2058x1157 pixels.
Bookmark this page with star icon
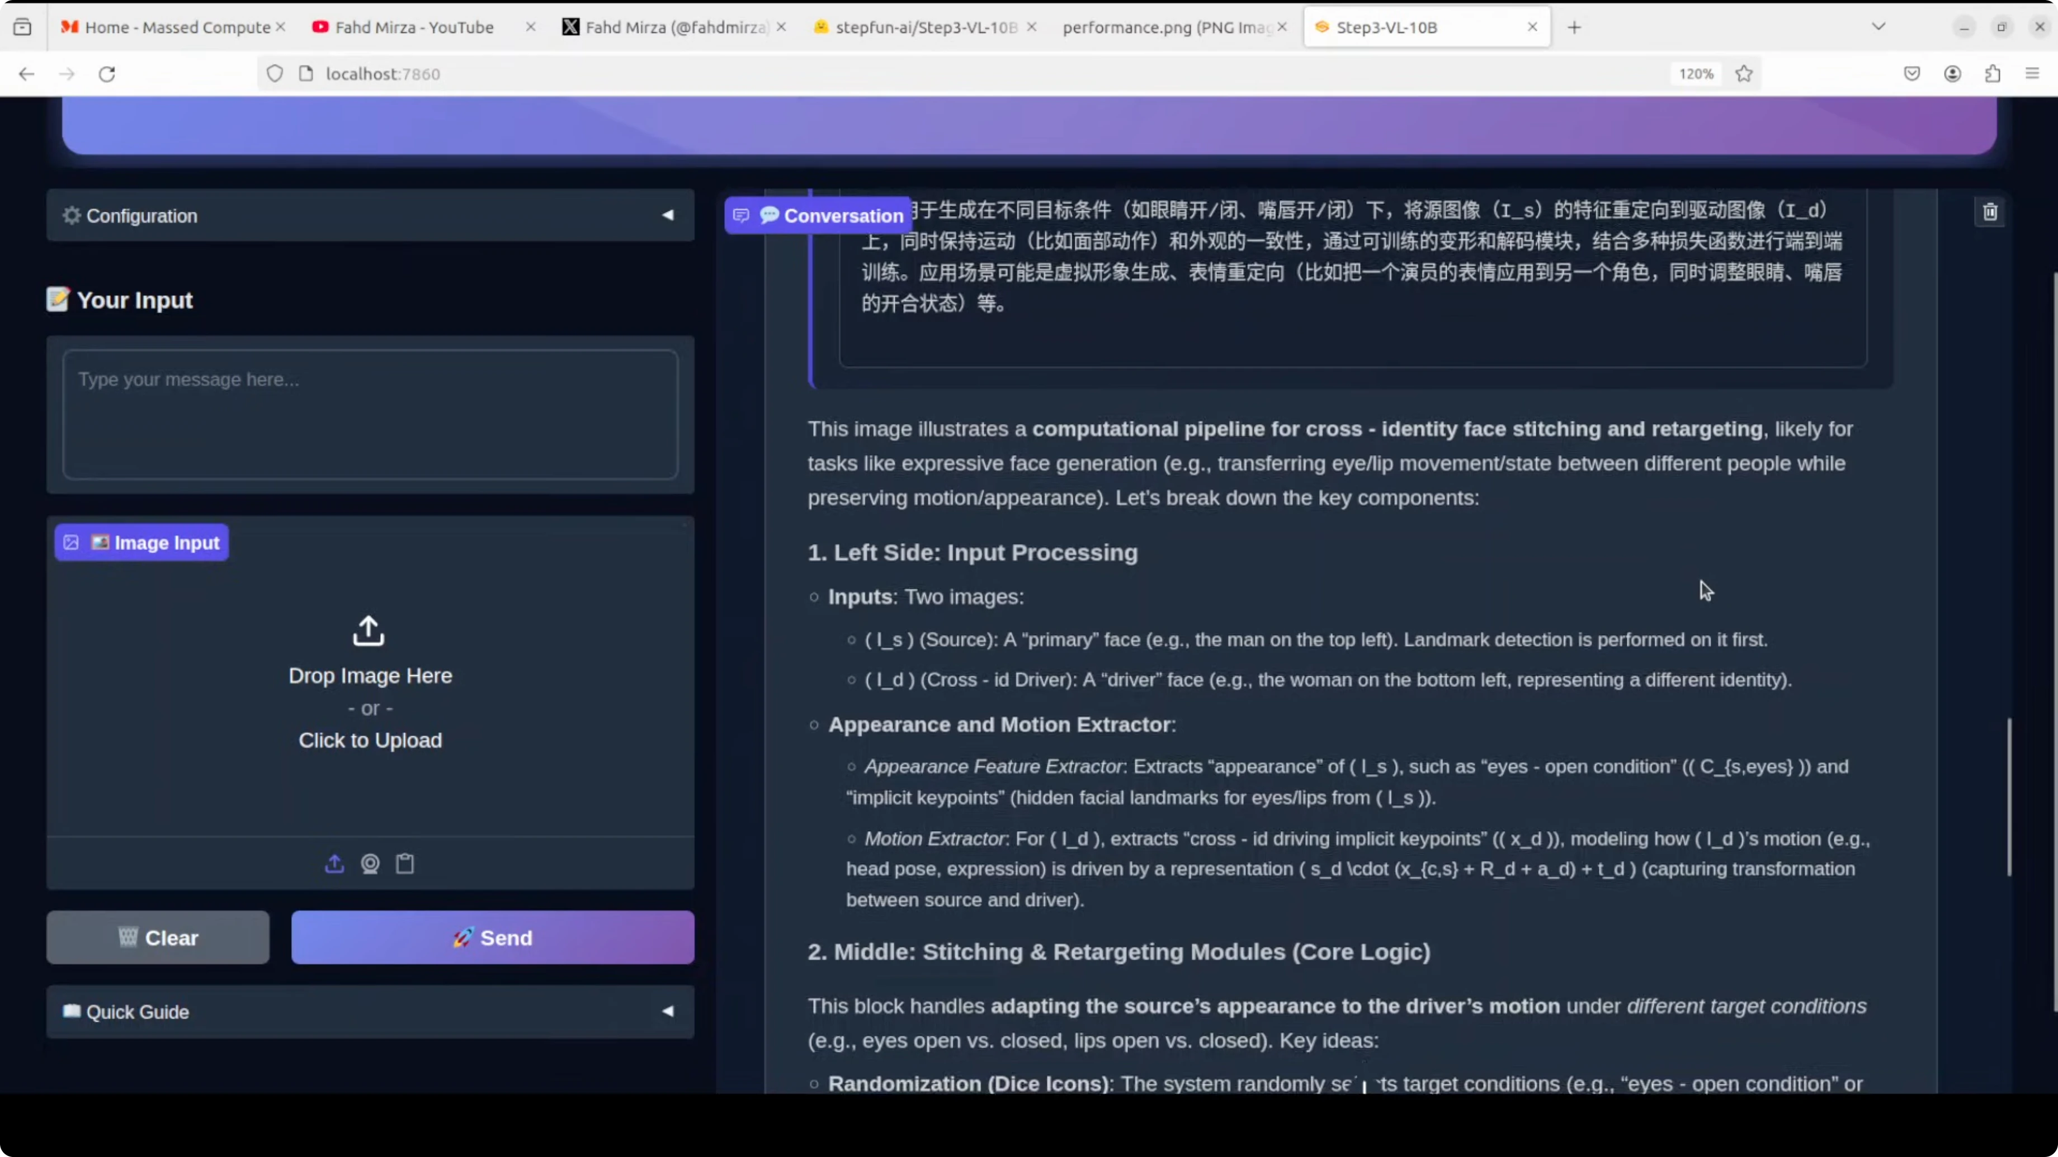tap(1743, 73)
